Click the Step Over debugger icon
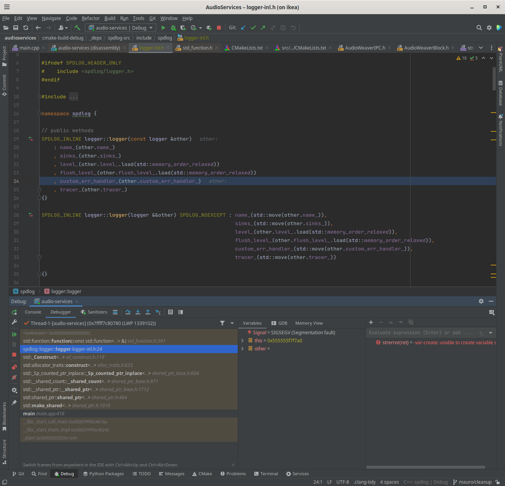505x486 pixels. 127,312
